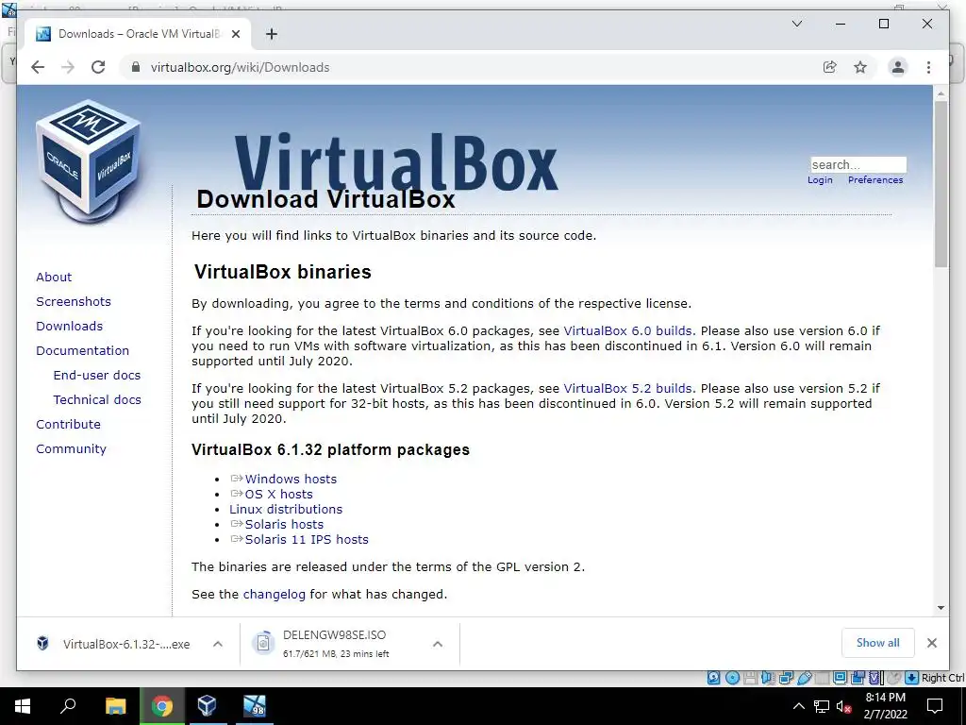
Task: Click the DELENGW98SE.ISO download file icon
Action: [263, 644]
